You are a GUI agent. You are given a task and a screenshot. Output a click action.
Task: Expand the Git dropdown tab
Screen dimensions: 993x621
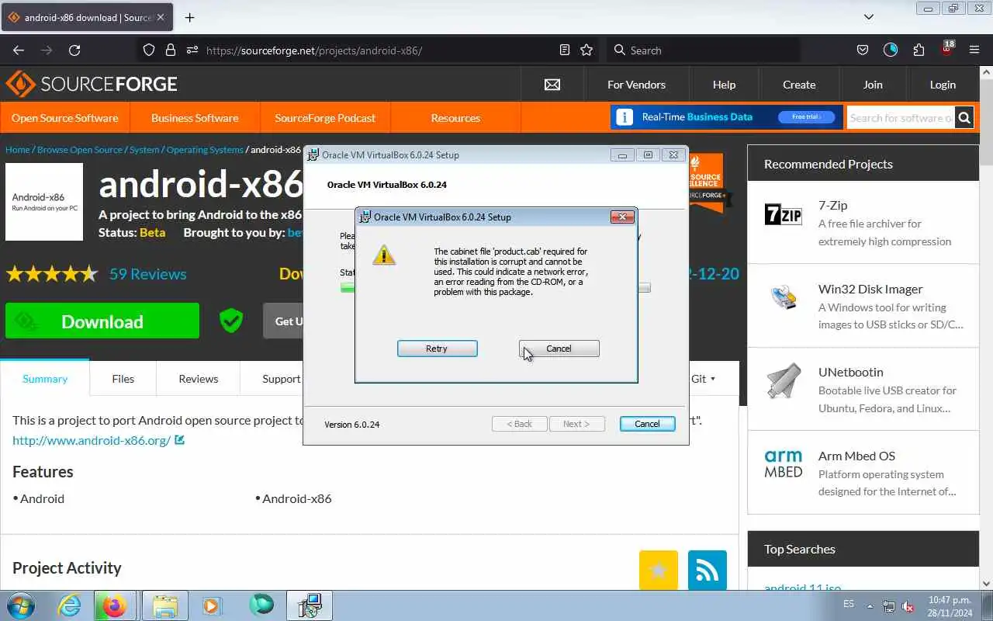[703, 379]
